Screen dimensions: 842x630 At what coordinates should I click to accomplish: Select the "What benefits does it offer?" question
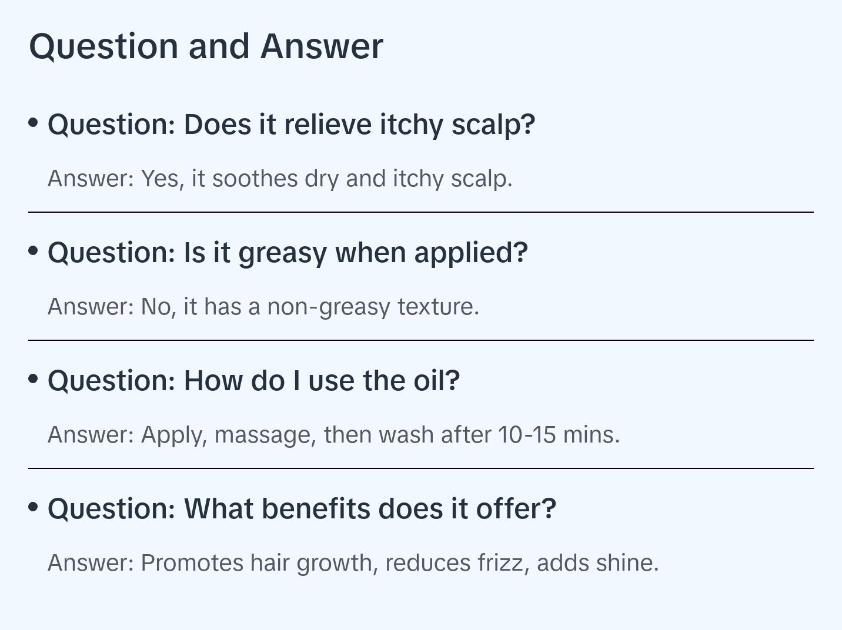pyautogui.click(x=302, y=509)
